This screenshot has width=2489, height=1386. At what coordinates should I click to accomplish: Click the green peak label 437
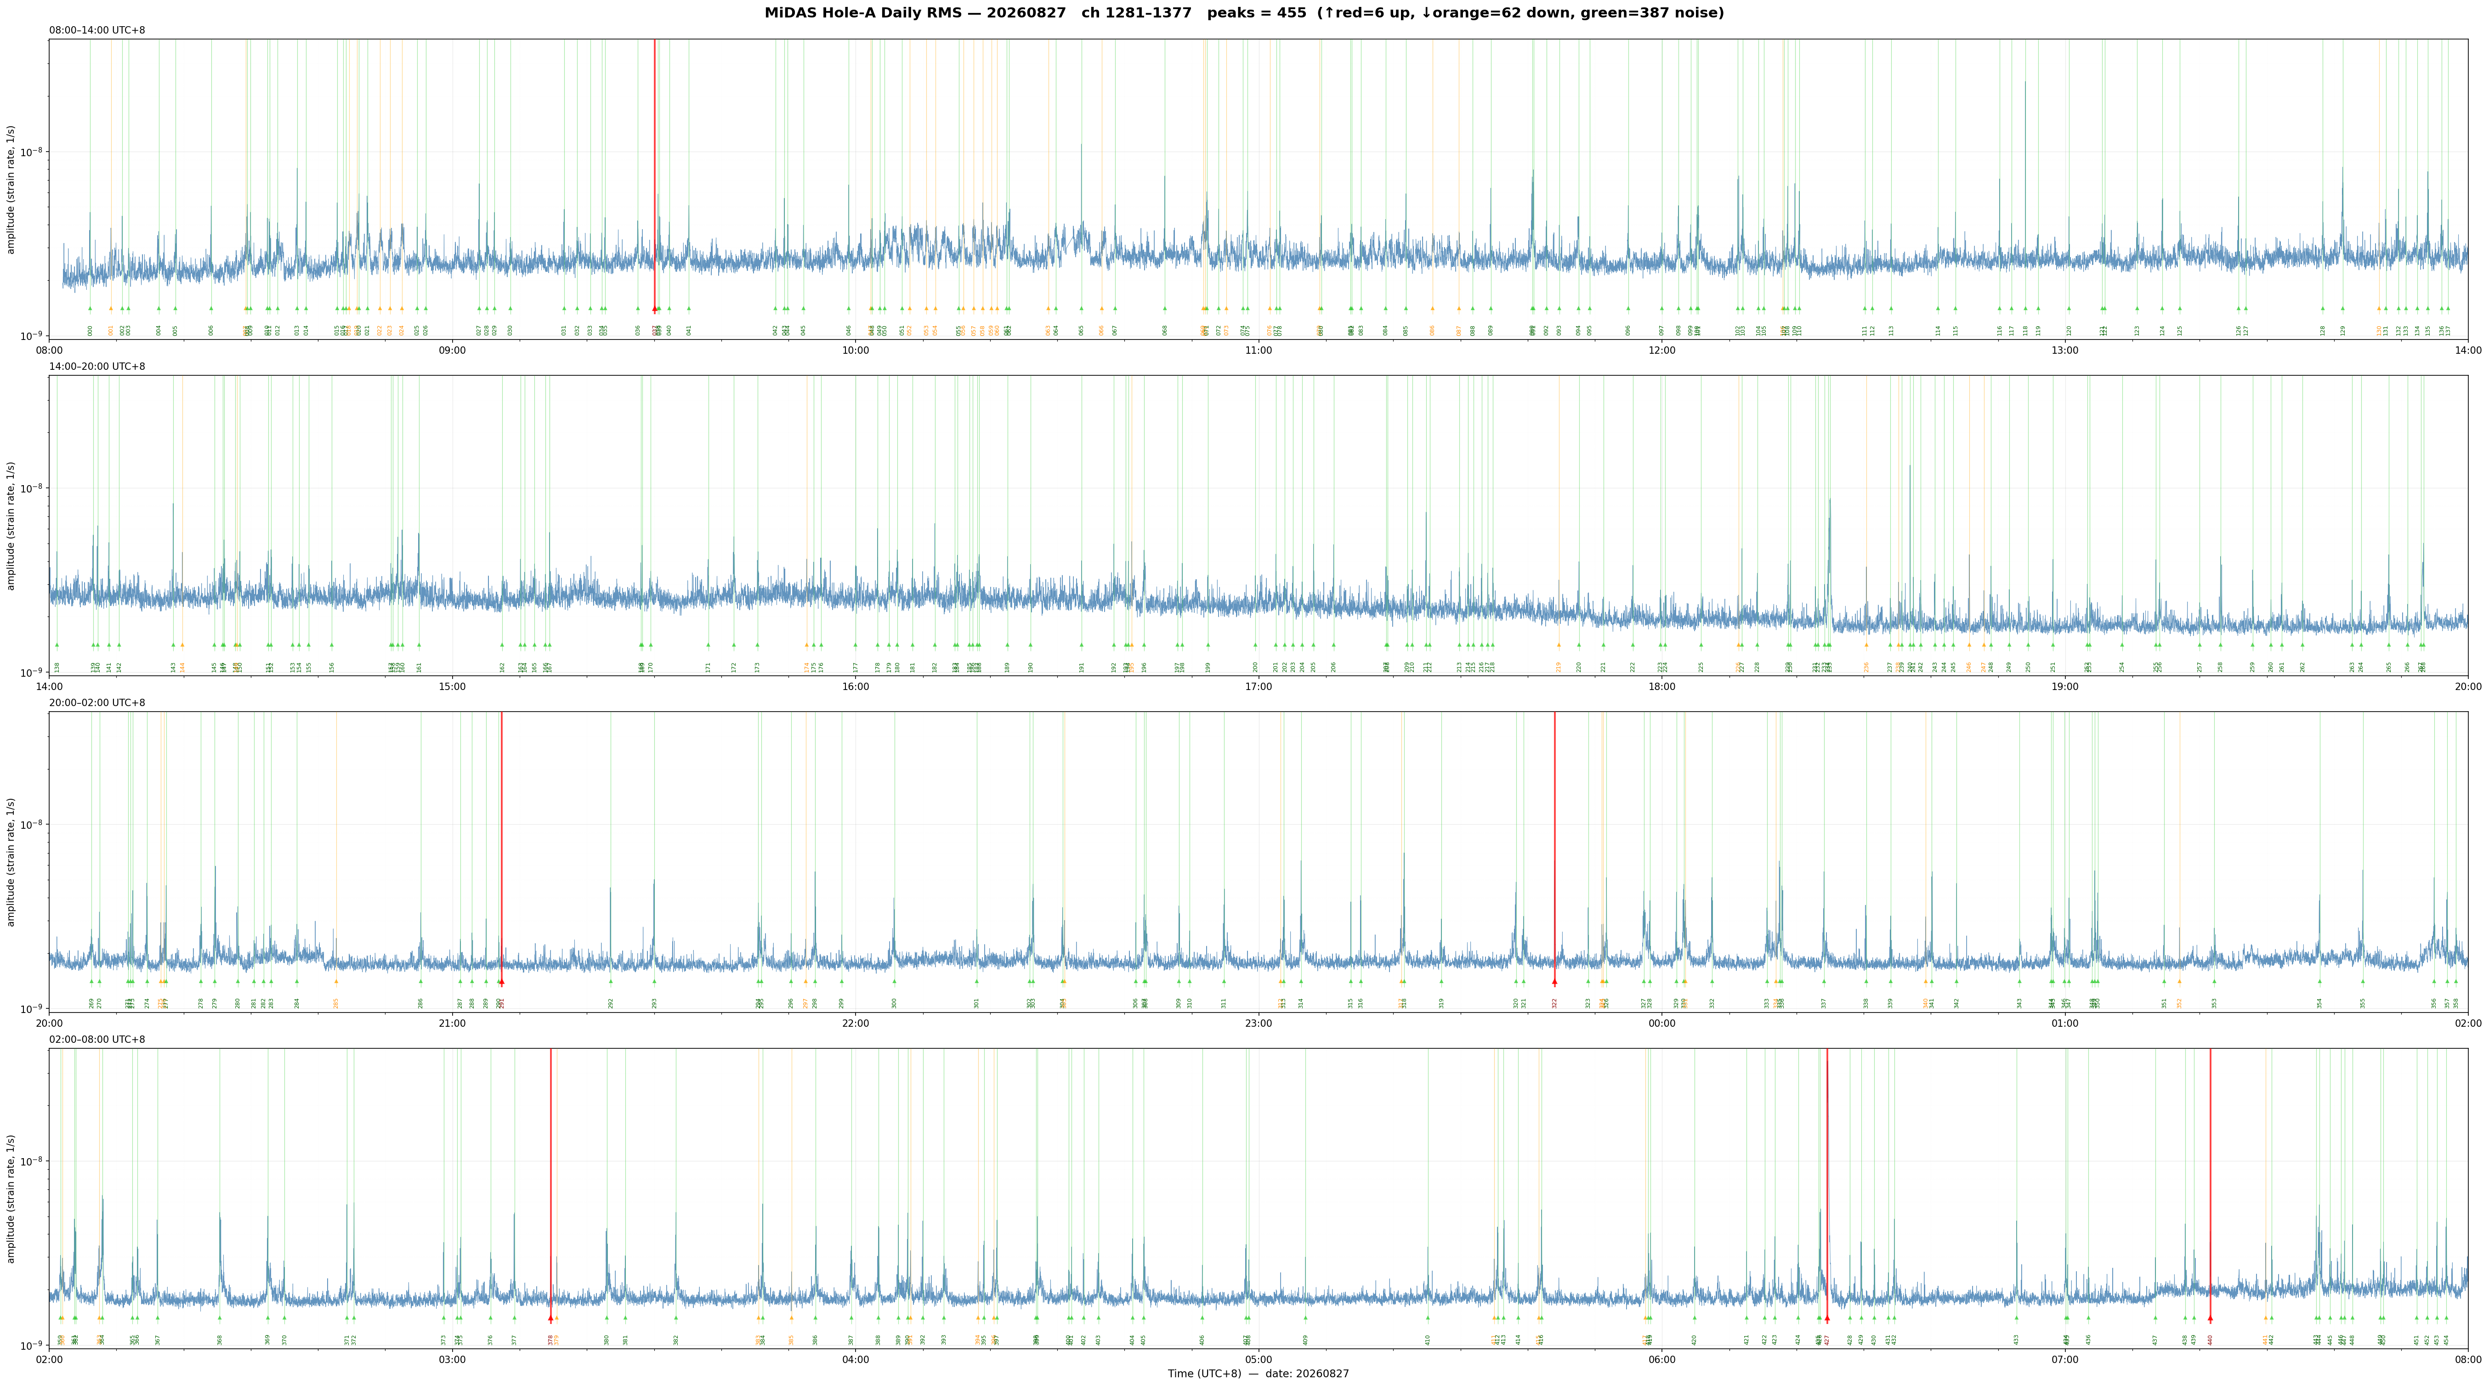(x=2154, y=1340)
